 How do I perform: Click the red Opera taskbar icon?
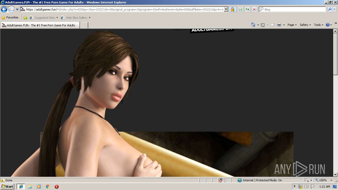pyautogui.click(x=57, y=187)
